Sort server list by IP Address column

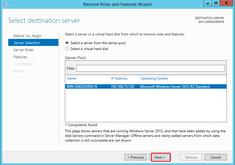pyautogui.click(x=119, y=78)
